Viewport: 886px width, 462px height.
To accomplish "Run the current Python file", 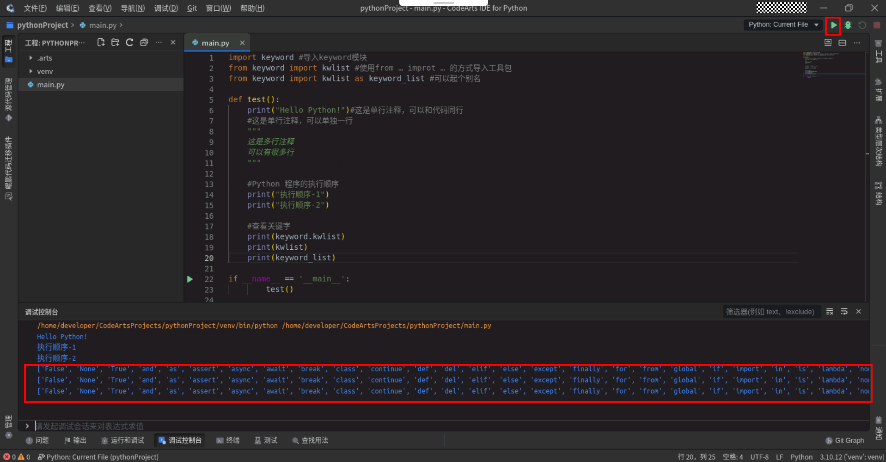I will (833, 25).
